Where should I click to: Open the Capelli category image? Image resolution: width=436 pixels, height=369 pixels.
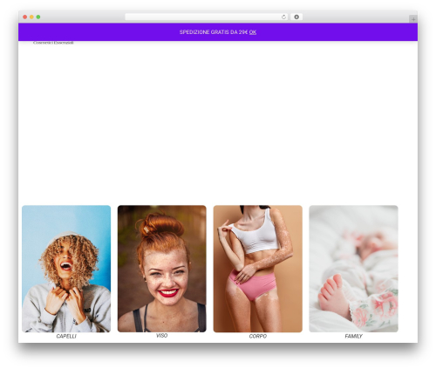[66, 269]
